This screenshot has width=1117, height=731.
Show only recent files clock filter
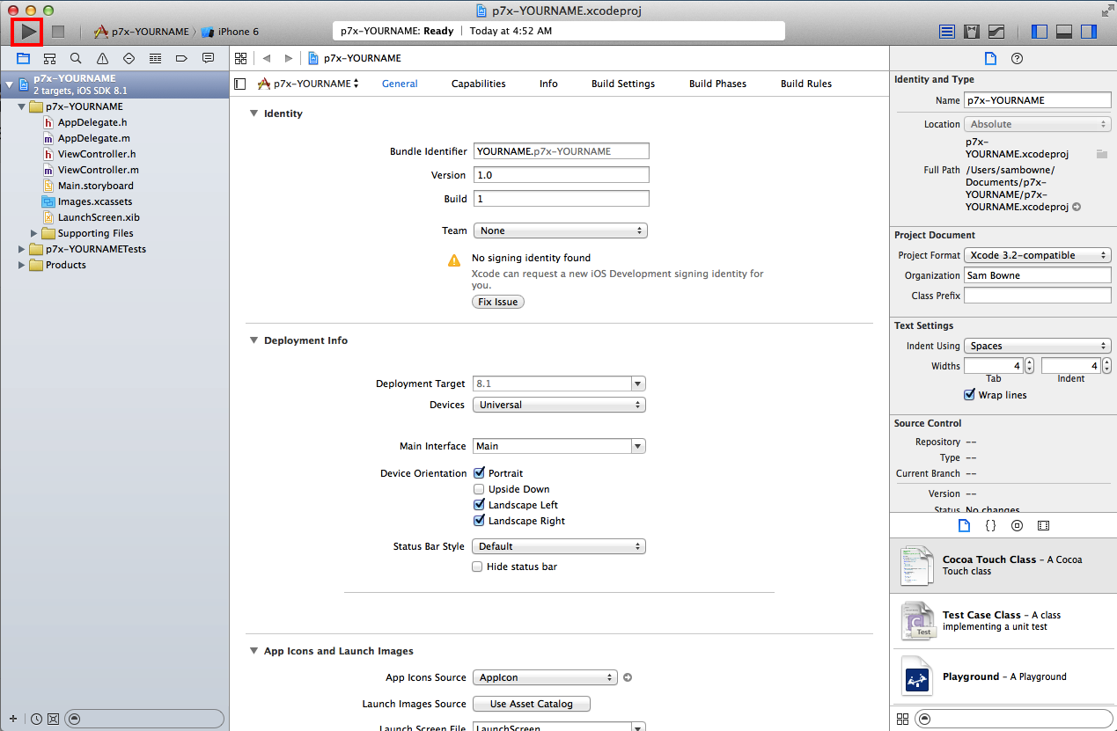[x=36, y=718]
